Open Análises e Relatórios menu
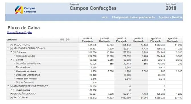191x104 pixels. click(x=171, y=18)
